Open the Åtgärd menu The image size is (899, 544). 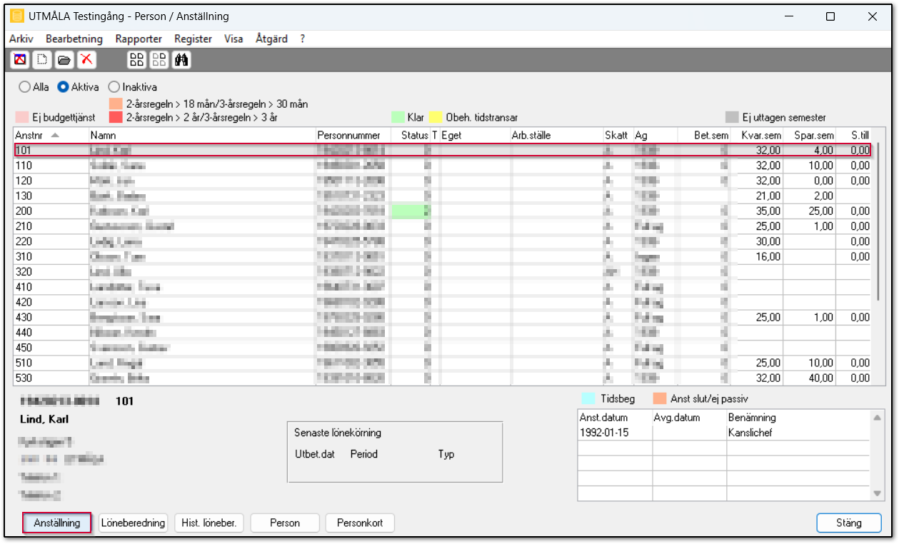pos(271,39)
